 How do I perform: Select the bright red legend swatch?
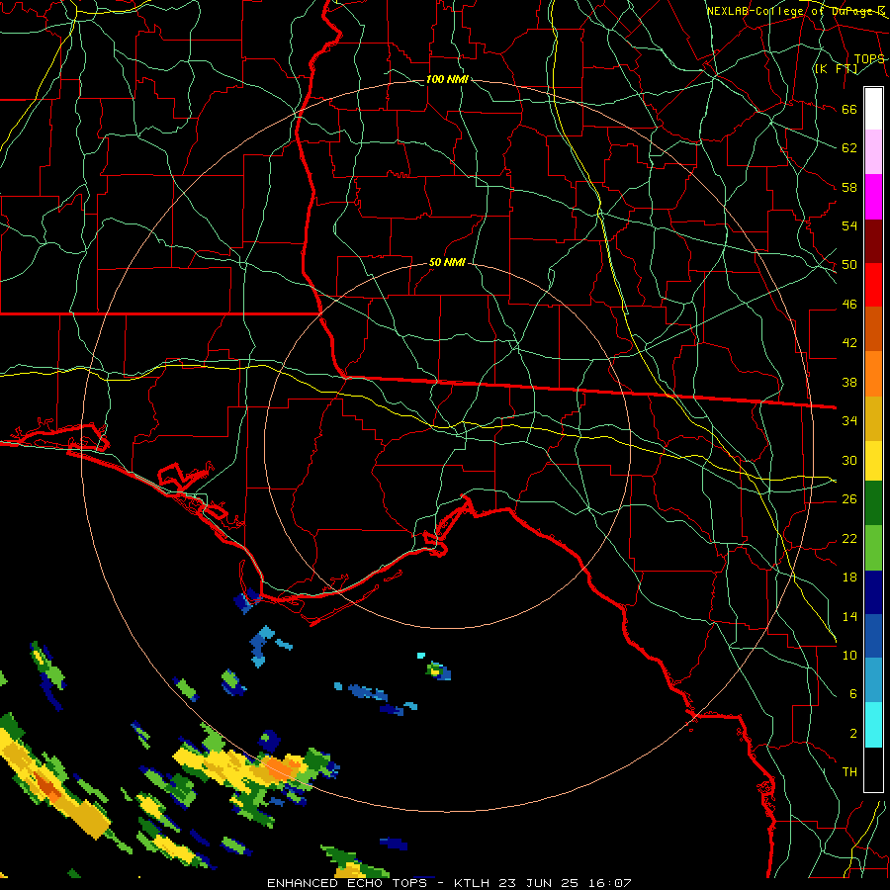873,285
